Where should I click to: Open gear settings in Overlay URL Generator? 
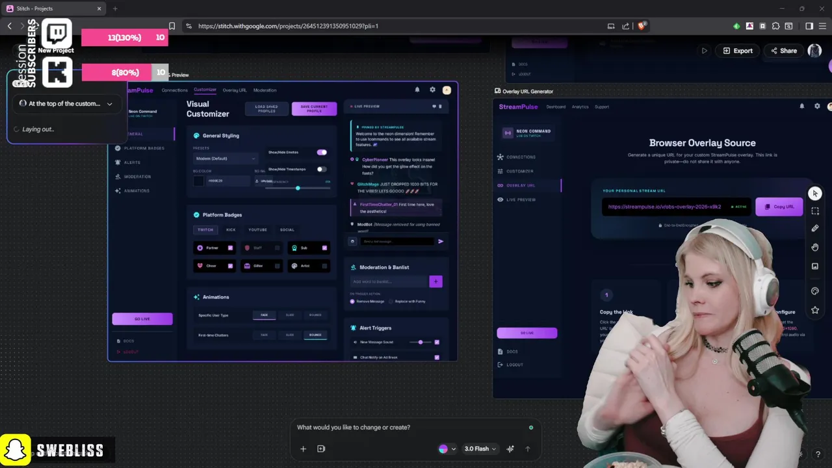tap(817, 106)
